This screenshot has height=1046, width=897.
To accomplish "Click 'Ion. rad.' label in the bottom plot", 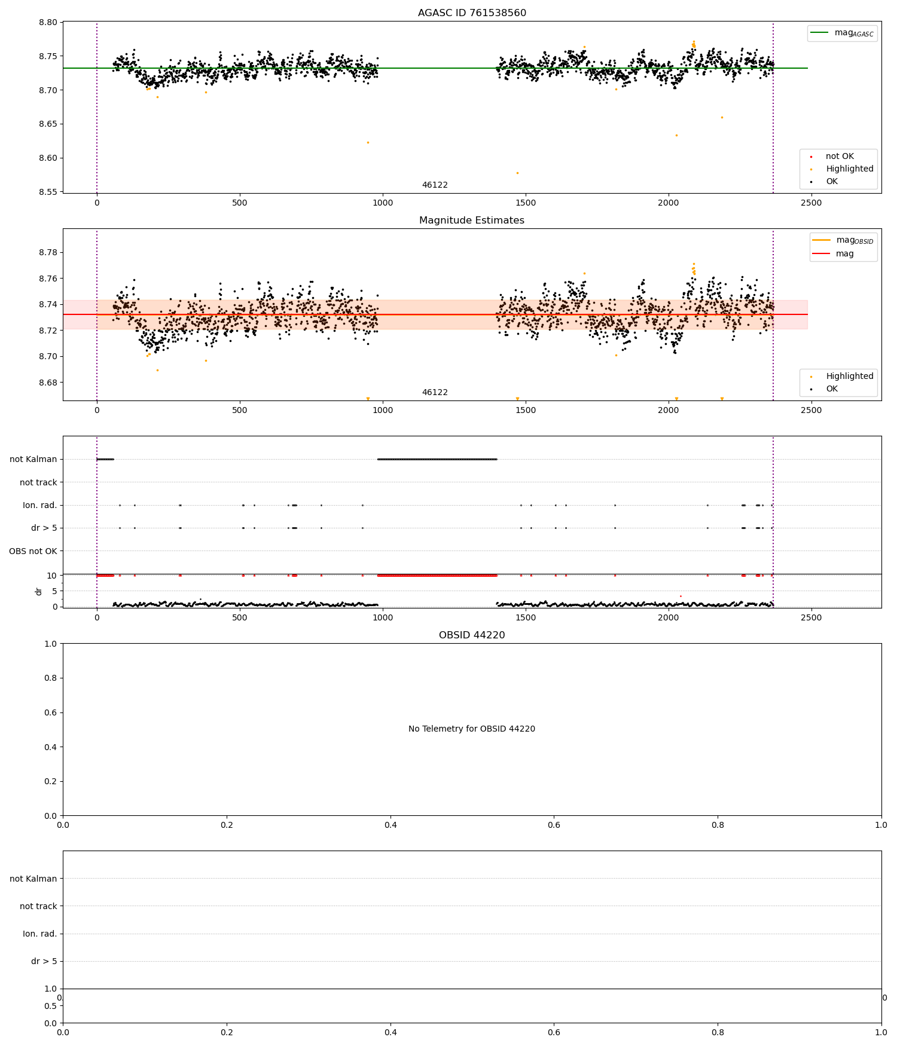I will point(40,934).
